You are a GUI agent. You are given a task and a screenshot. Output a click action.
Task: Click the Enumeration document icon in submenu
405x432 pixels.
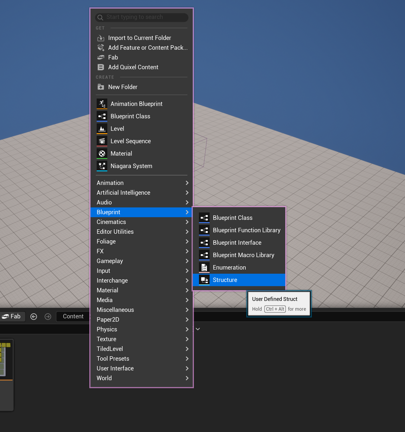204,267
